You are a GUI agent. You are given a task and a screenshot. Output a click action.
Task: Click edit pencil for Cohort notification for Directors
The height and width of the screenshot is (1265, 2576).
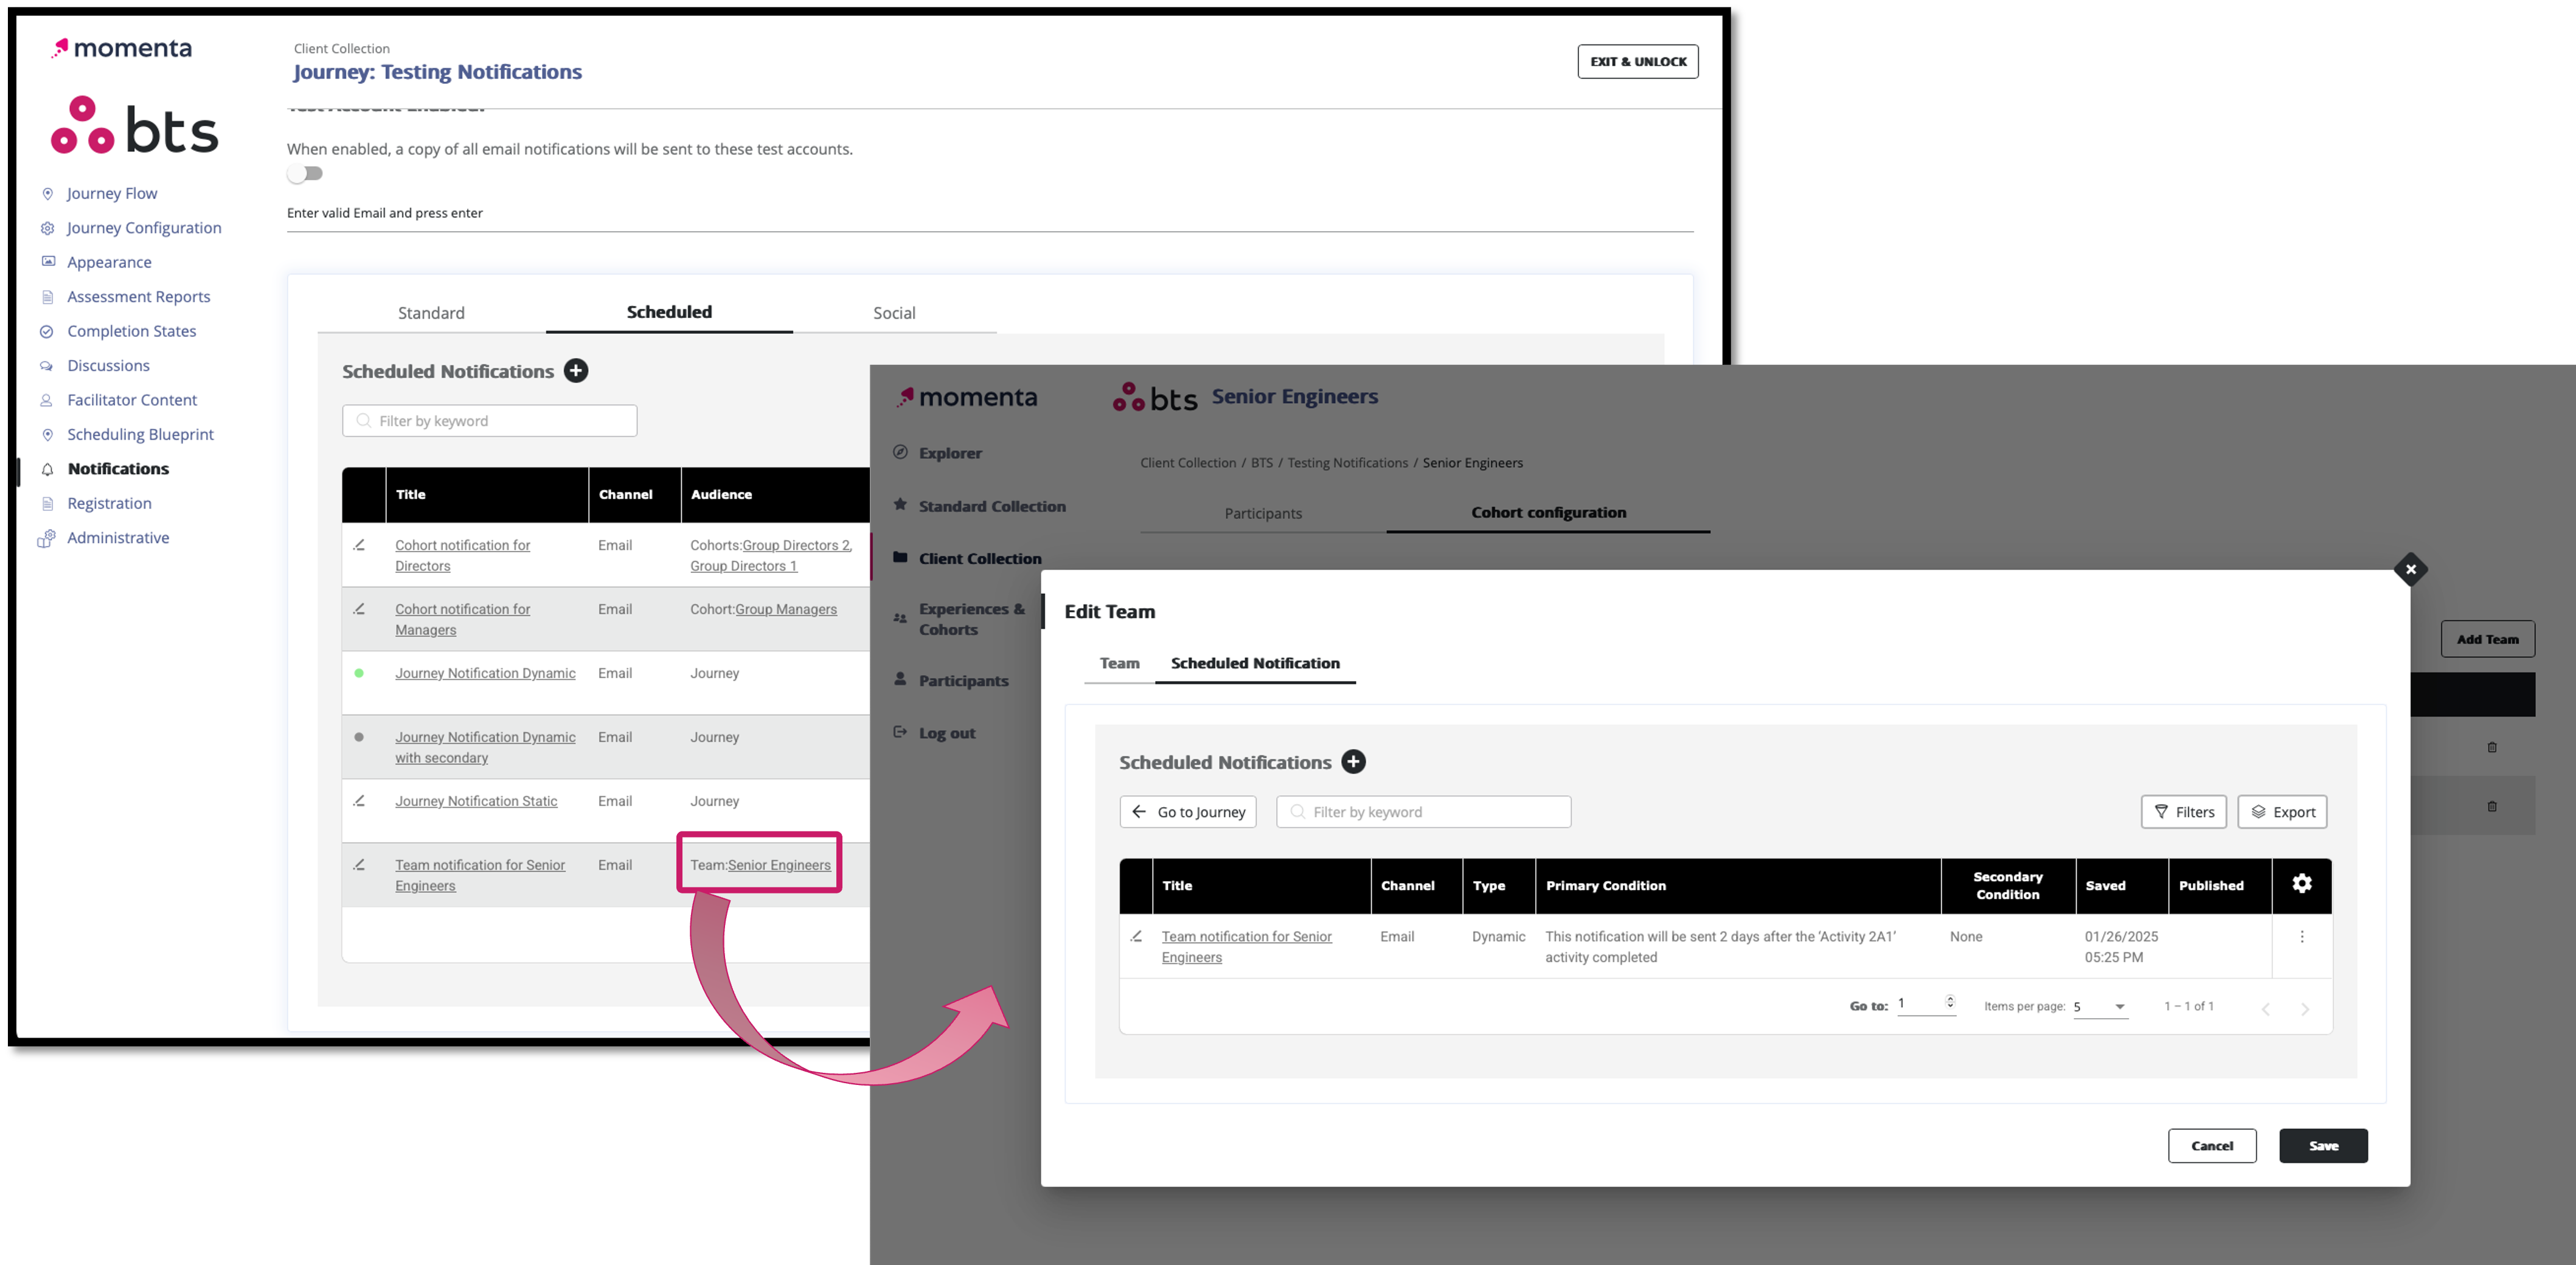(359, 545)
